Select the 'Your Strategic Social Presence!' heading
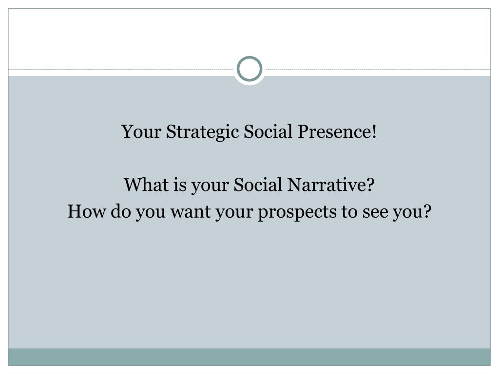Viewport: 499px width, 374px height. [249, 131]
